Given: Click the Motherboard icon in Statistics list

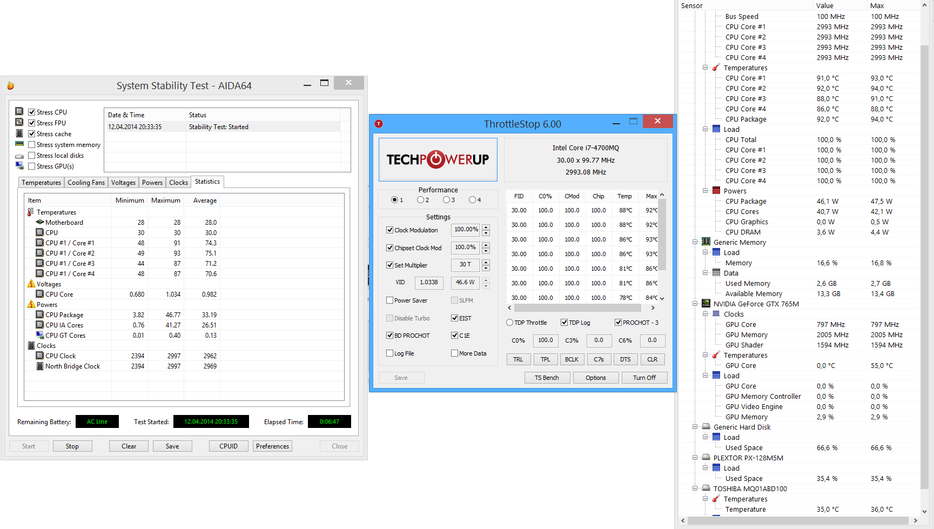Looking at the screenshot, I should pos(39,222).
